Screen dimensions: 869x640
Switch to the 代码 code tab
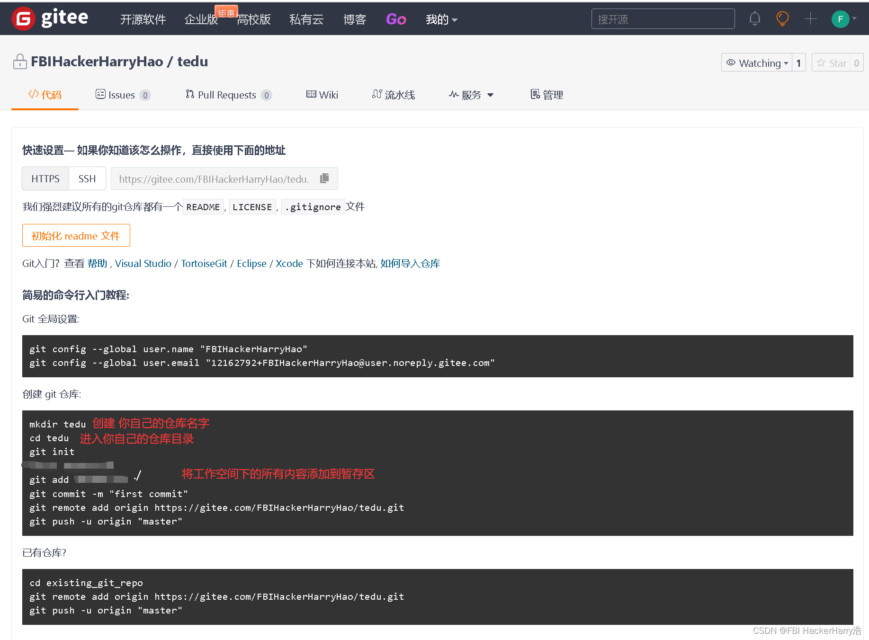click(45, 95)
